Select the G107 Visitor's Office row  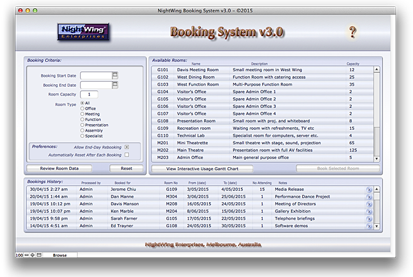click(x=263, y=114)
